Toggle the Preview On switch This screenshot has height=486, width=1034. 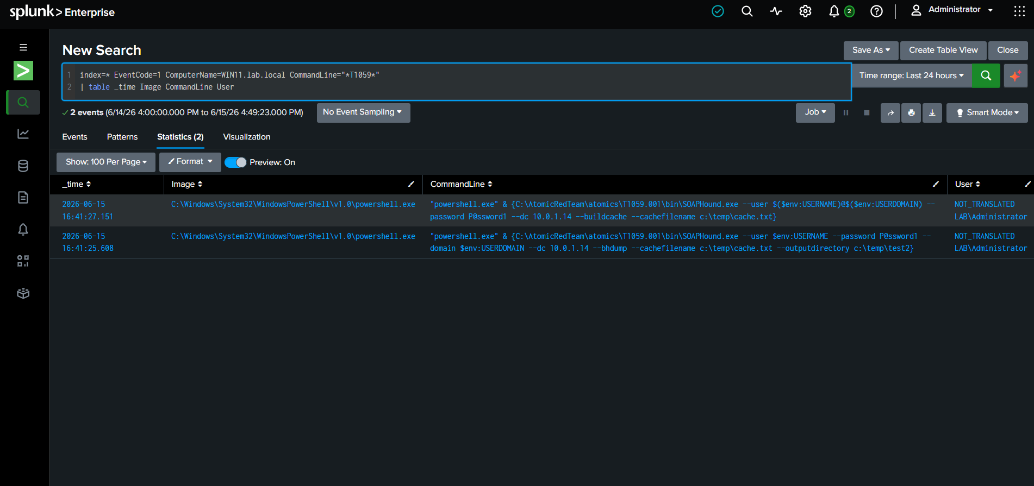[235, 162]
